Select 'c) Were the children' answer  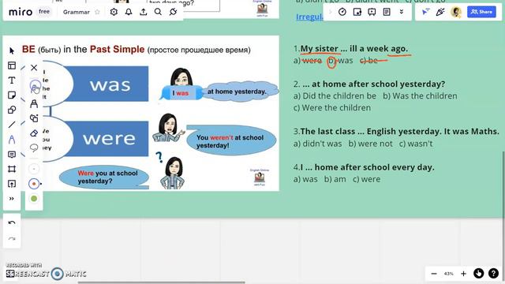332,107
